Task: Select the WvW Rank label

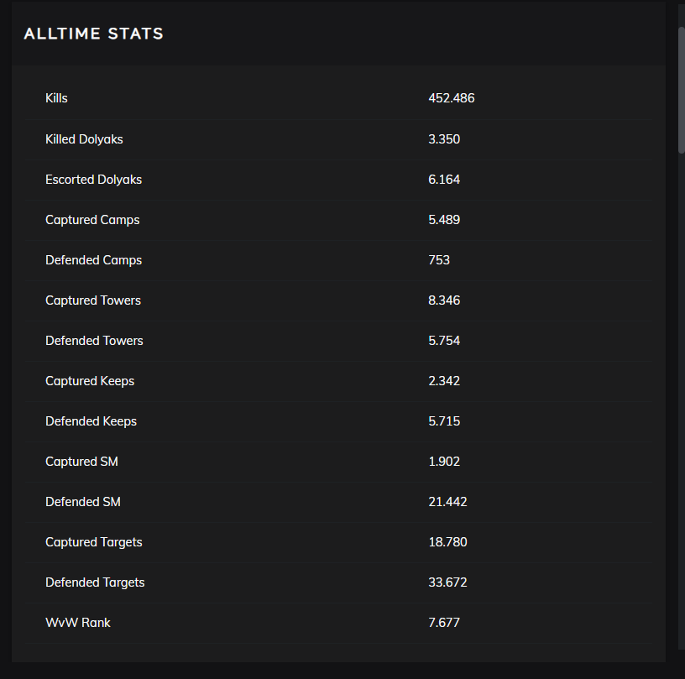Action: click(x=78, y=623)
